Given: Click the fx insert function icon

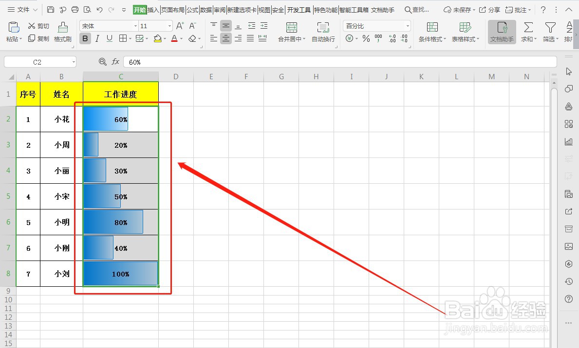Looking at the screenshot, I should click(x=115, y=62).
